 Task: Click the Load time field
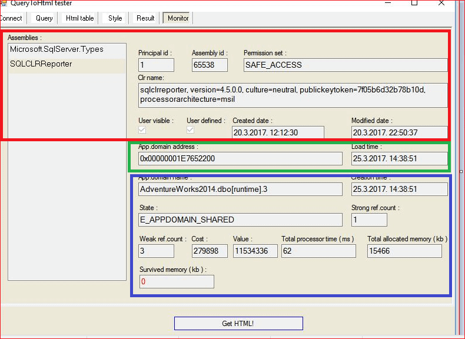(400, 159)
